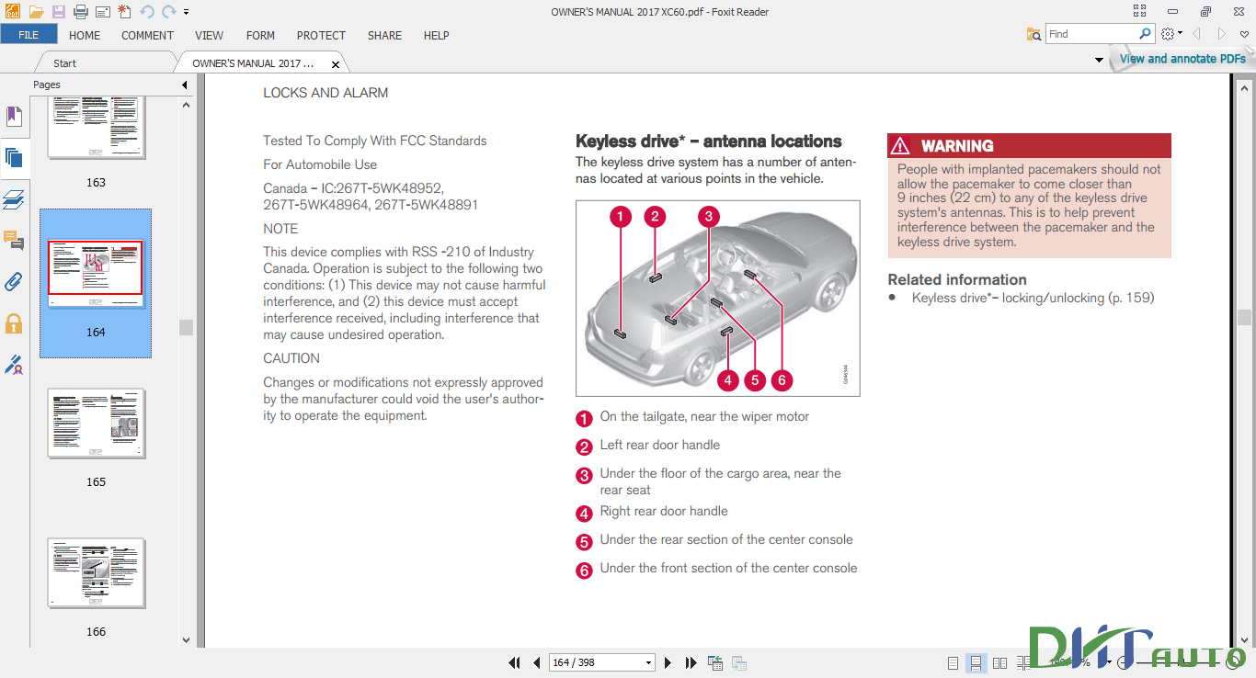The height and width of the screenshot is (678, 1256).
Task: Redo the last undone action
Action: pos(168,12)
